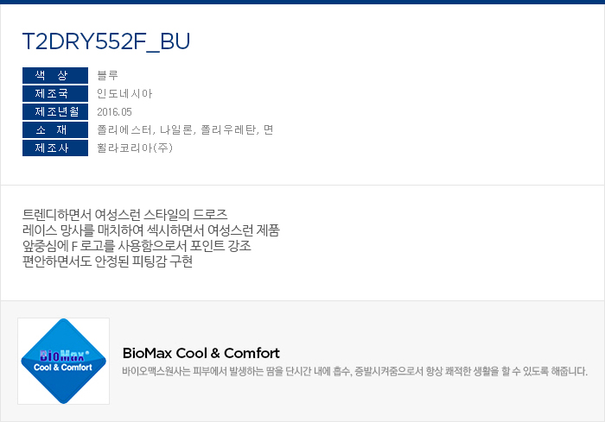This screenshot has width=605, height=422.
Task: Click the 제조사 label badge
Action: (x=55, y=148)
